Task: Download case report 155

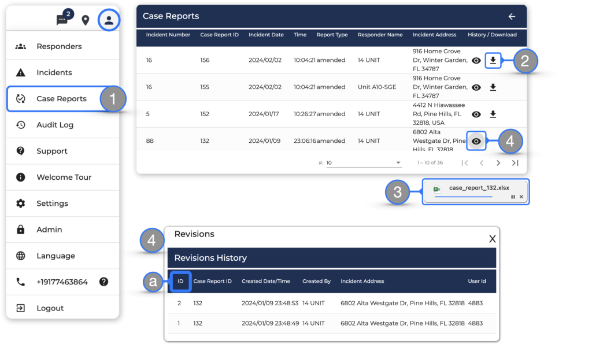Action: point(493,87)
